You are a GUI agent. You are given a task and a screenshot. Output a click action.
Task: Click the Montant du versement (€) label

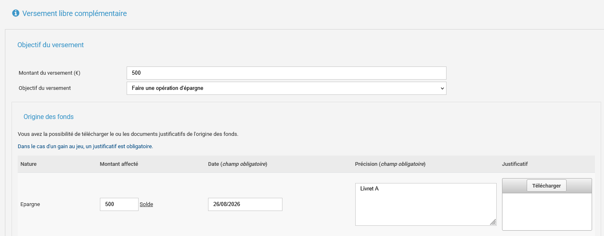pyautogui.click(x=49, y=73)
